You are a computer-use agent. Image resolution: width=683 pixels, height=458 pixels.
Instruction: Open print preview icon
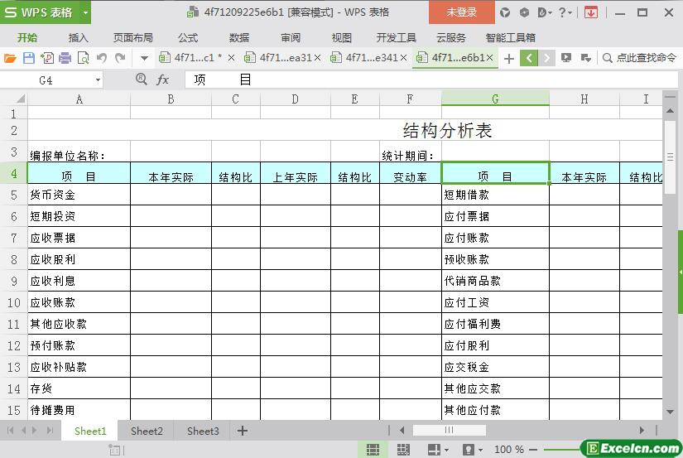(x=83, y=57)
